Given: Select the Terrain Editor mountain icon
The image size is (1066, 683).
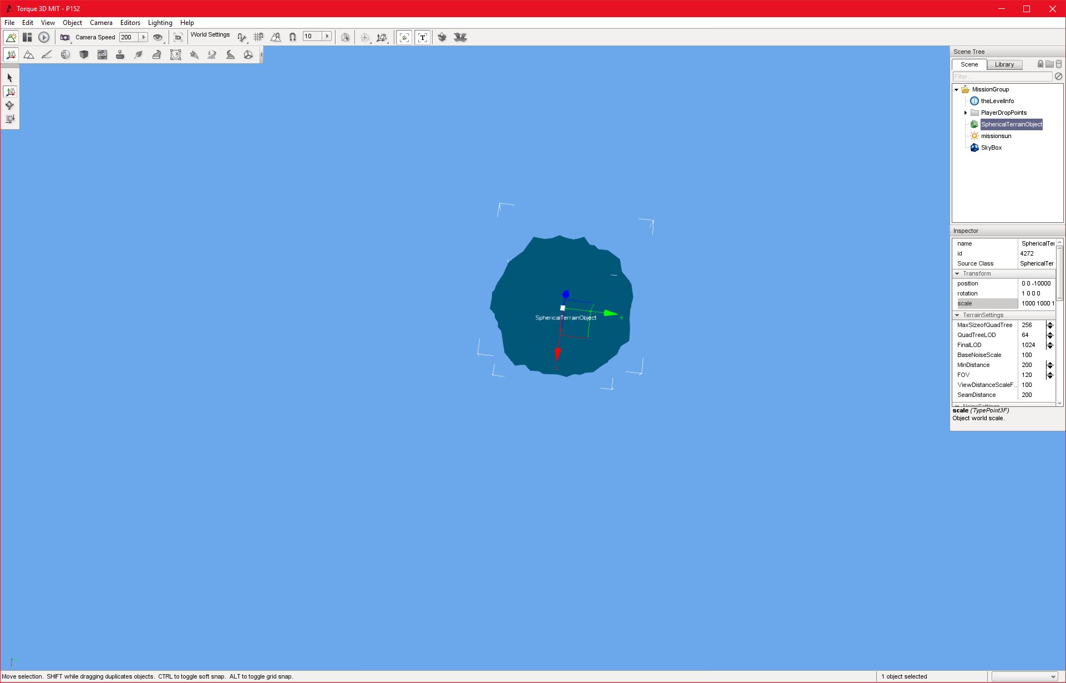Looking at the screenshot, I should [29, 54].
